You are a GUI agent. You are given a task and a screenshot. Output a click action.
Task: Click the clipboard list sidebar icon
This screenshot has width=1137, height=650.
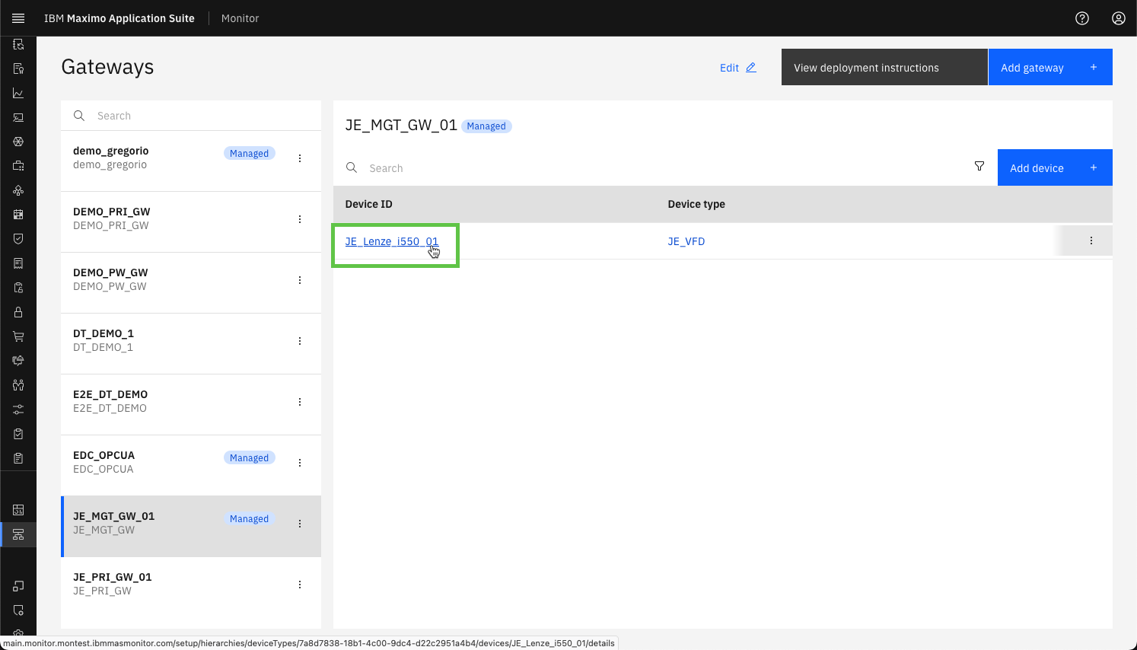(x=18, y=458)
